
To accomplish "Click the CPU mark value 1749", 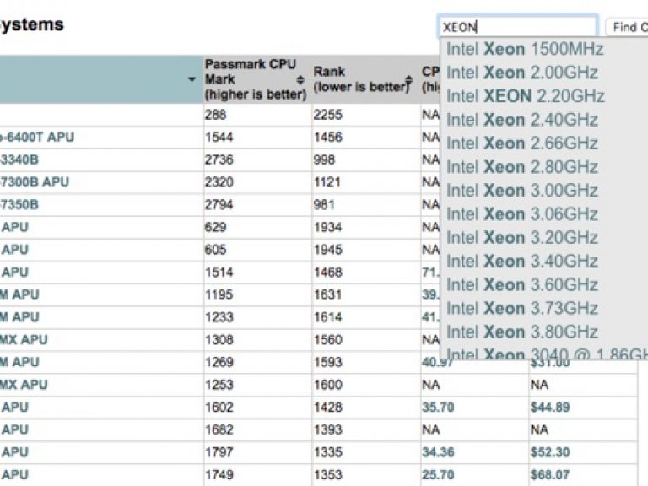I will pyautogui.click(x=219, y=475).
